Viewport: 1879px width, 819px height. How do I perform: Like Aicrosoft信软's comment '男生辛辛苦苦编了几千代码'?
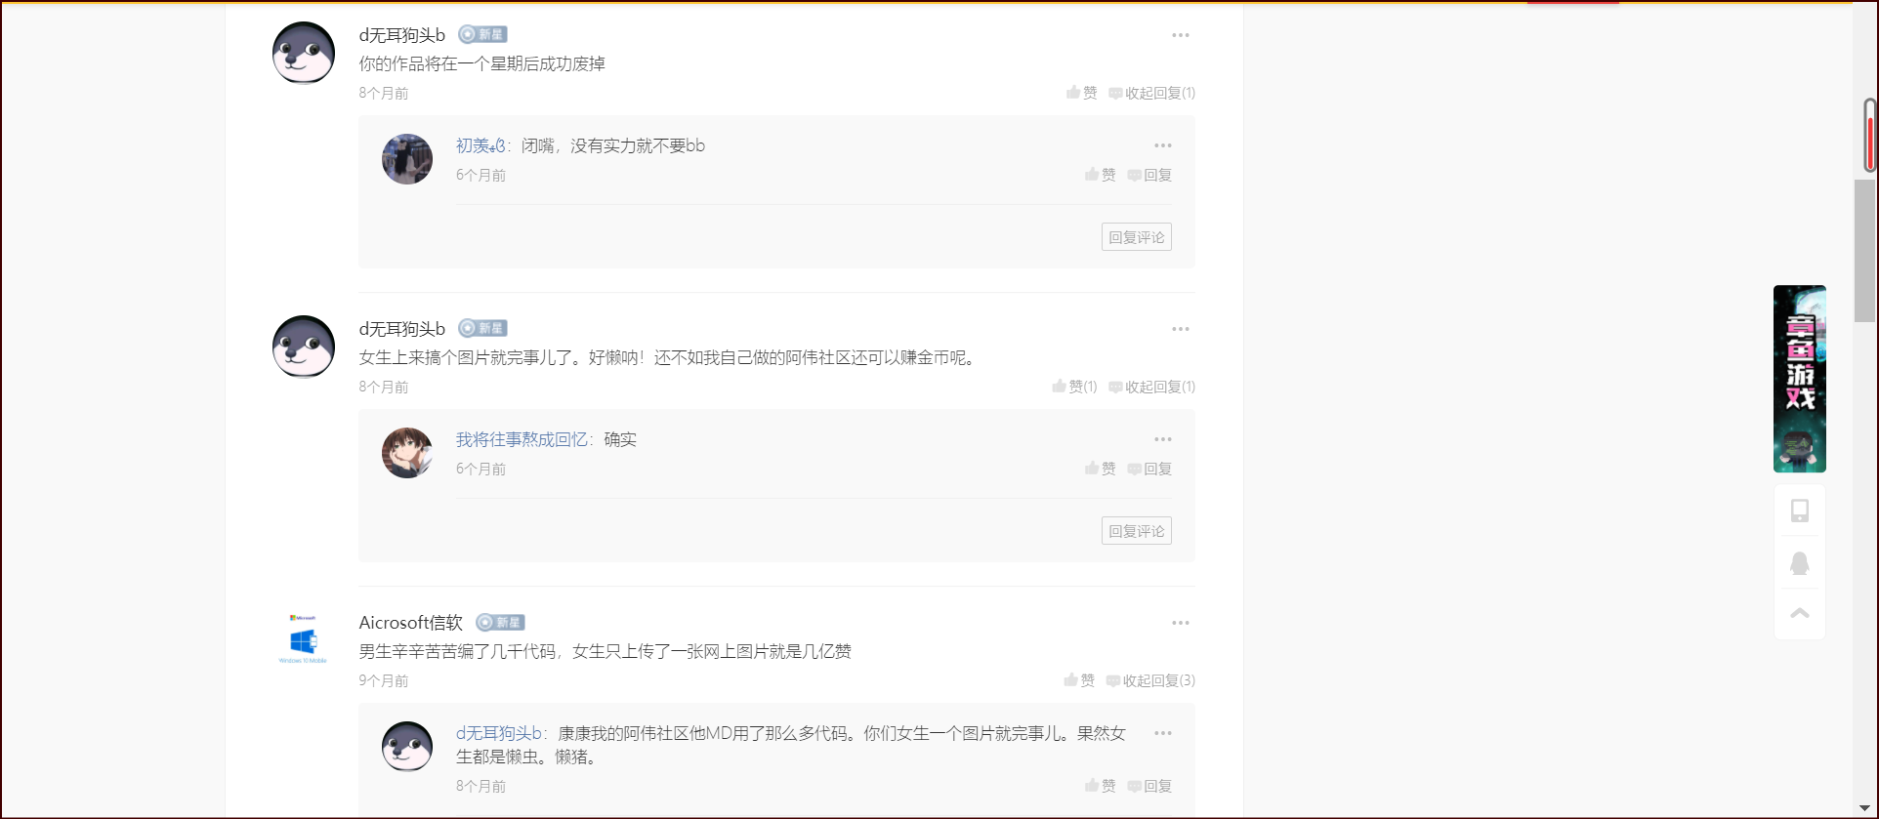tap(1079, 680)
